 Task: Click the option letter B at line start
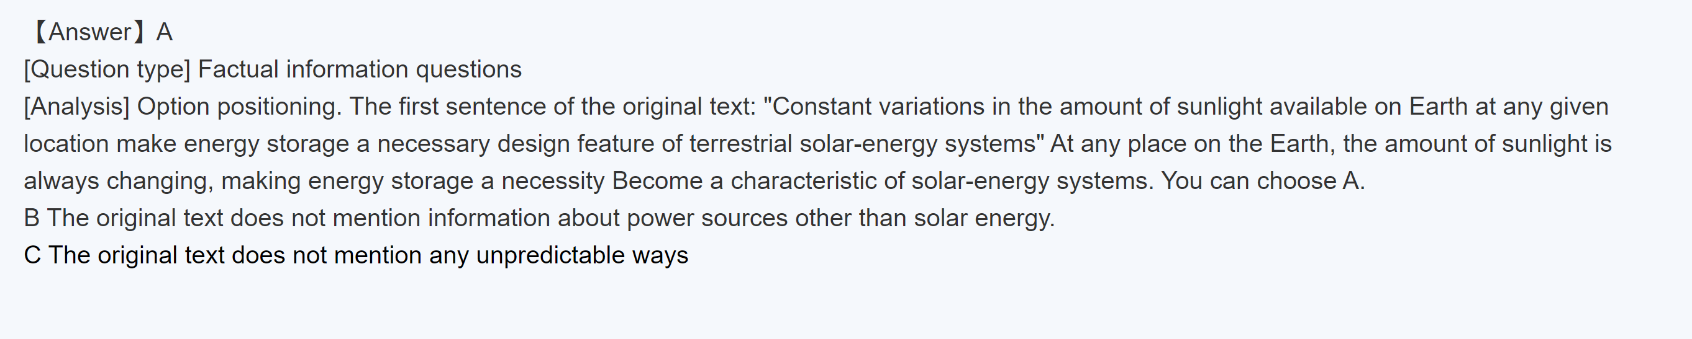[32, 219]
